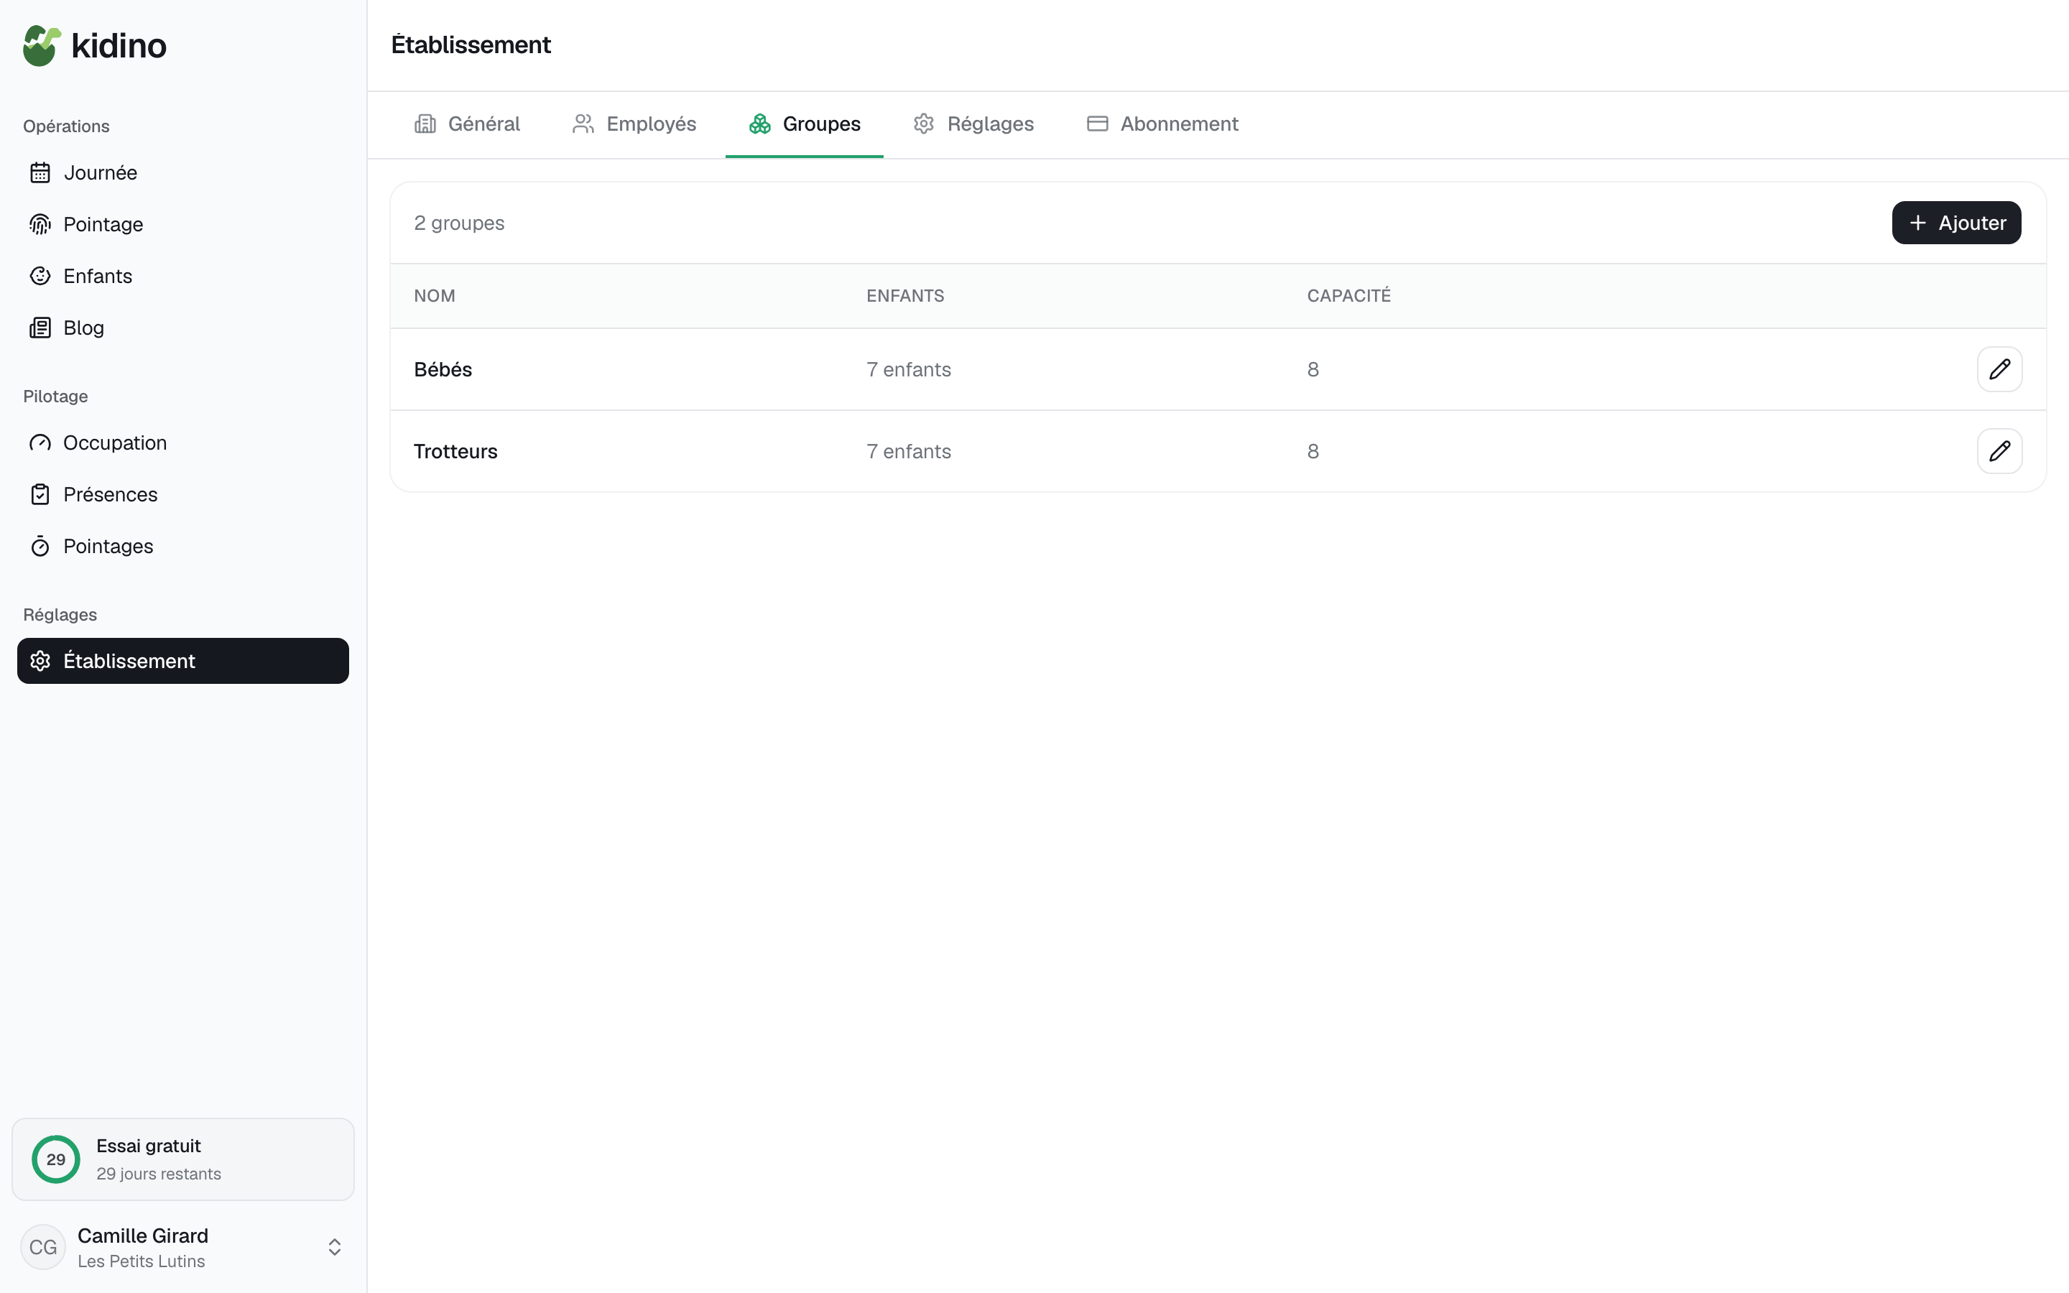The width and height of the screenshot is (2069, 1293).
Task: Open Journée calendar icon in sidebar
Action: (x=40, y=172)
